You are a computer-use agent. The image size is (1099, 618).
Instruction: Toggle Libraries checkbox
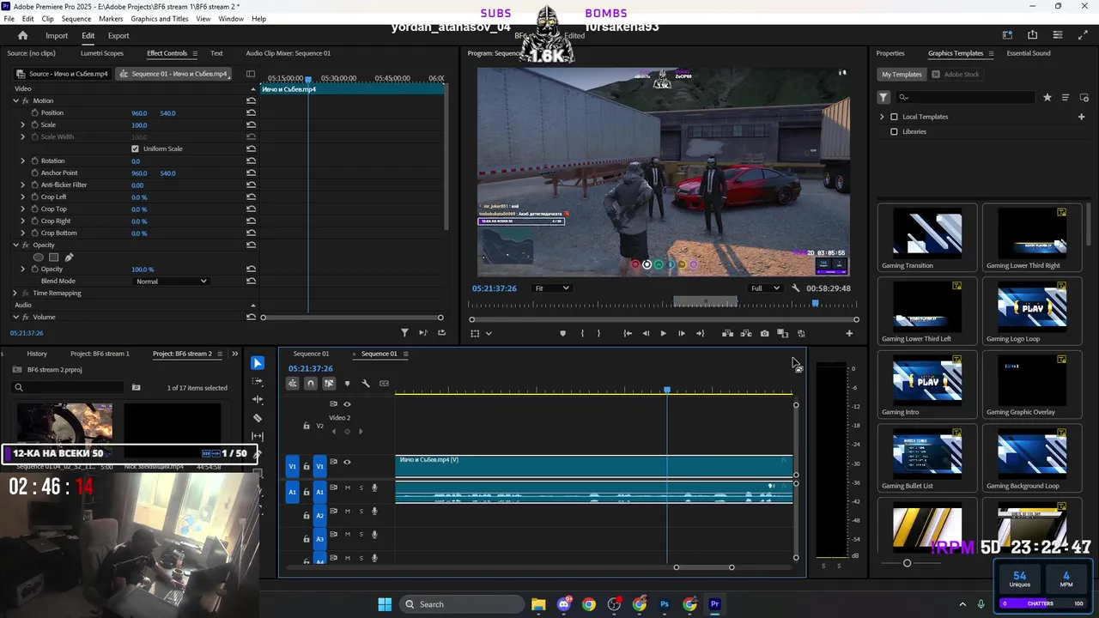point(894,131)
